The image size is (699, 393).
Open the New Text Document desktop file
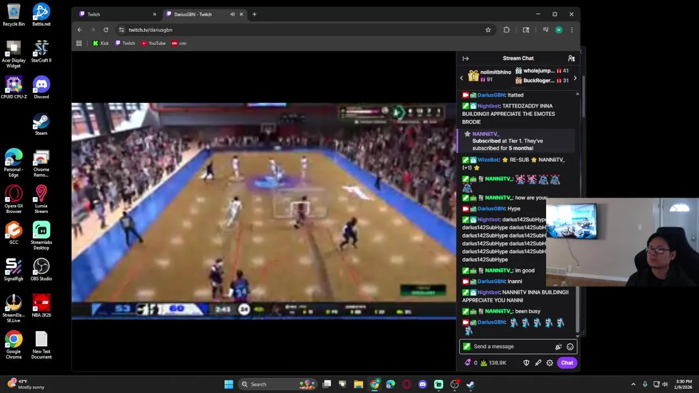(x=41, y=345)
